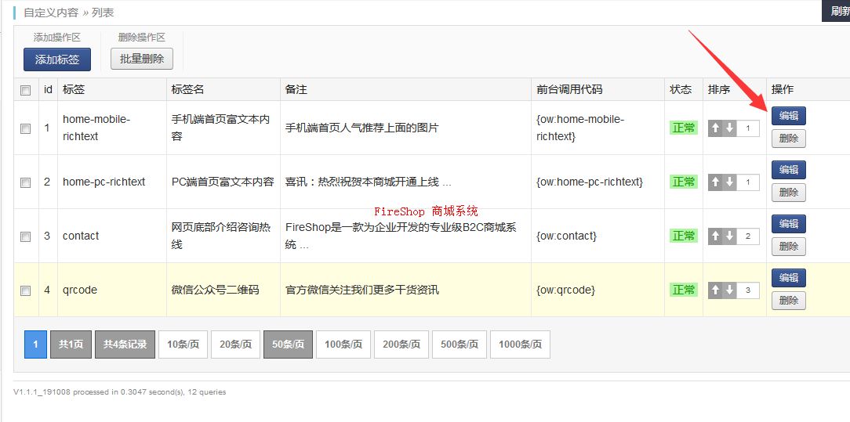This screenshot has width=850, height=422.
Task: Set page size to 20条/页
Action: point(236,344)
